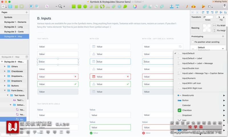Click the Missing Fonts warning
Image resolution: width=228 pixels, height=137 pixels.
219,1
